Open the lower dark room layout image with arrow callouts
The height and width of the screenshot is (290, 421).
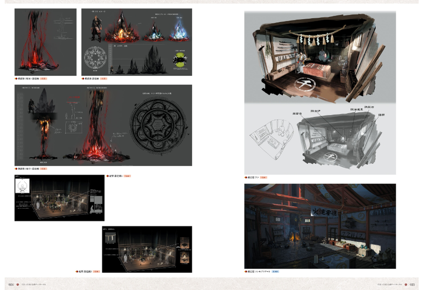(147, 249)
